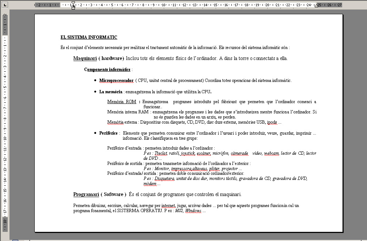
Task: Click the tab stop selector button
Action: tap(5, 5)
